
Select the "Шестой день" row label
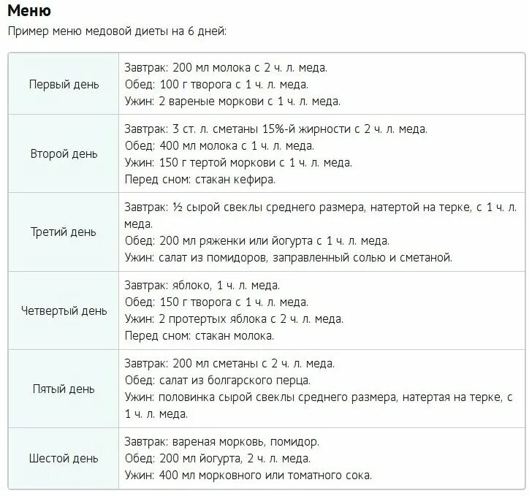coord(64,458)
